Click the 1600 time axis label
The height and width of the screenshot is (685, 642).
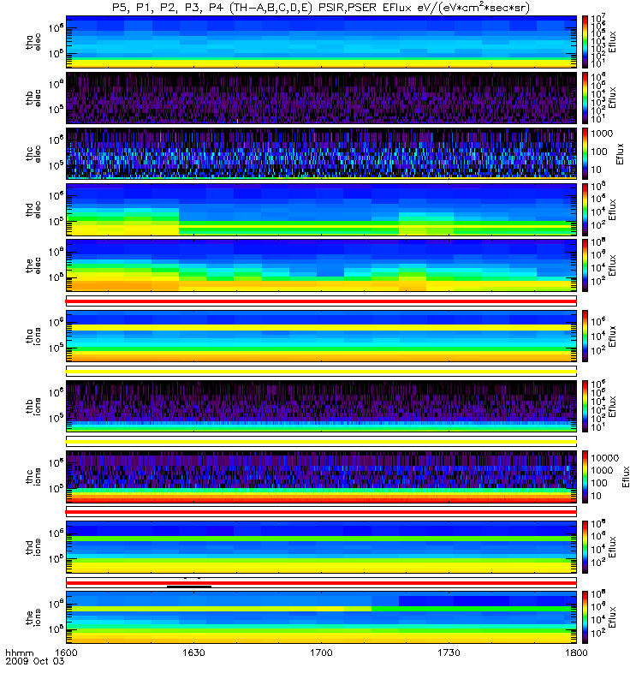[x=67, y=652]
